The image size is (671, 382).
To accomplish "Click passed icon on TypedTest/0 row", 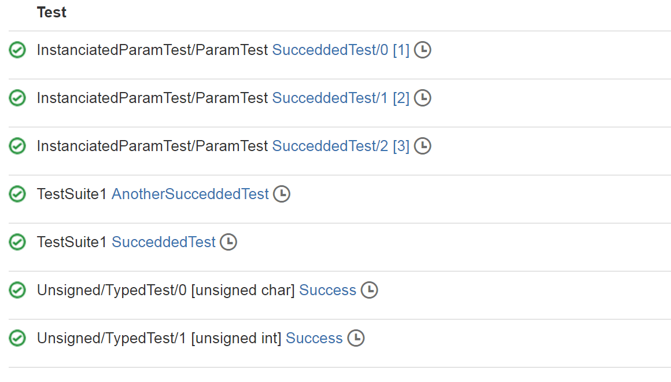I will 17,290.
